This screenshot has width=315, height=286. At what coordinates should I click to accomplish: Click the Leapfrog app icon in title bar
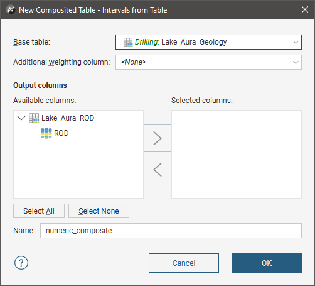(x=11, y=10)
